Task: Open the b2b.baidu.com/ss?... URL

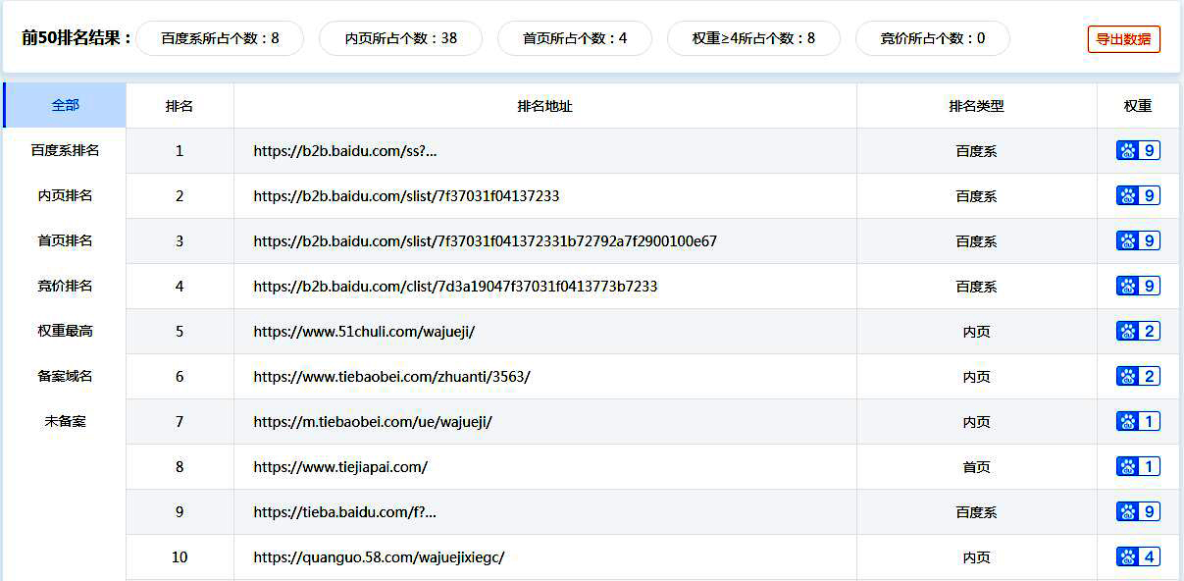Action: (x=345, y=151)
